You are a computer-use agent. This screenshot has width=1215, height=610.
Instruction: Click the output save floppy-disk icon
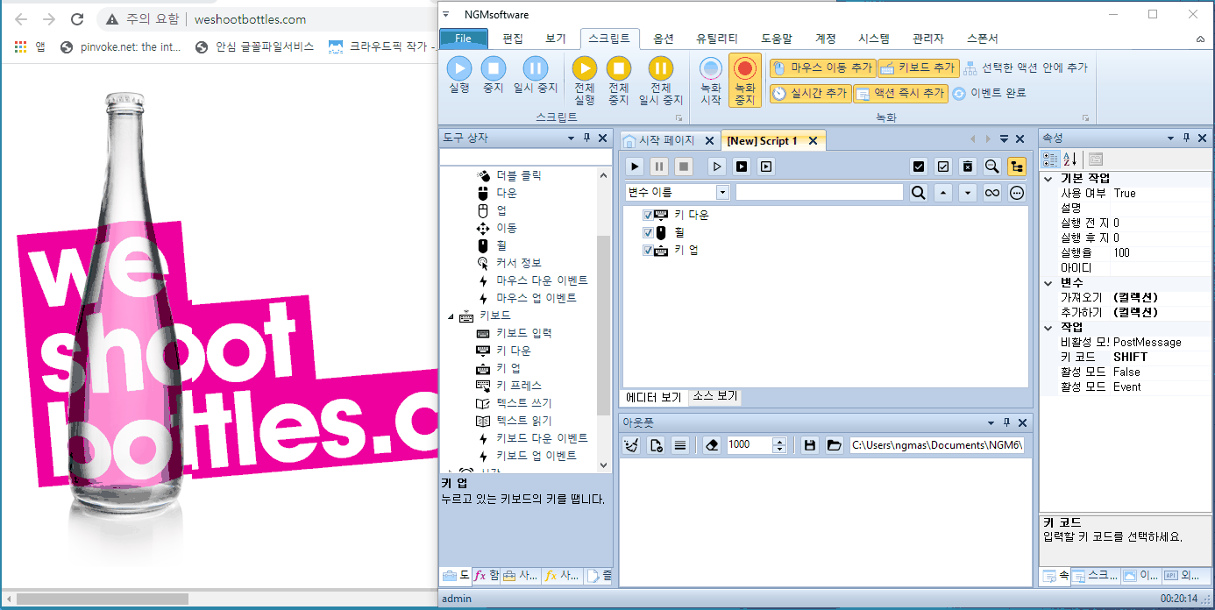coord(810,445)
